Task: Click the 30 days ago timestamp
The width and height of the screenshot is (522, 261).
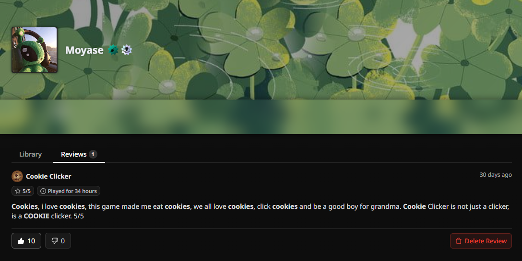Action: pyautogui.click(x=495, y=175)
